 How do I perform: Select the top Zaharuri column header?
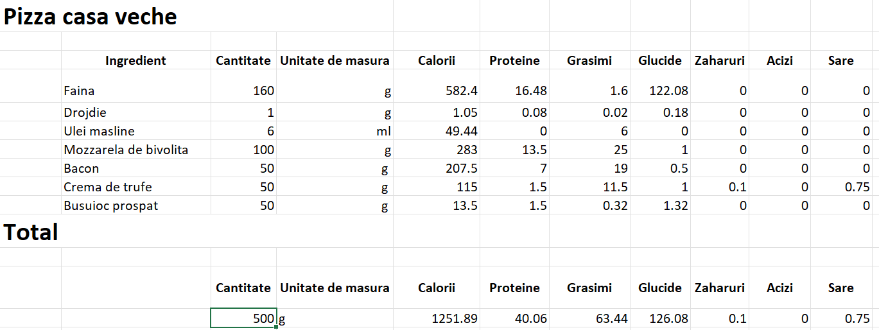click(x=720, y=60)
